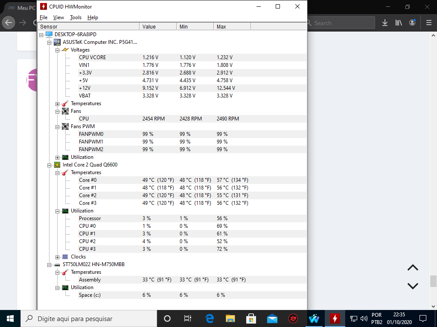
Task: Click the ASUSTeK motherboard icon
Action: (57, 42)
